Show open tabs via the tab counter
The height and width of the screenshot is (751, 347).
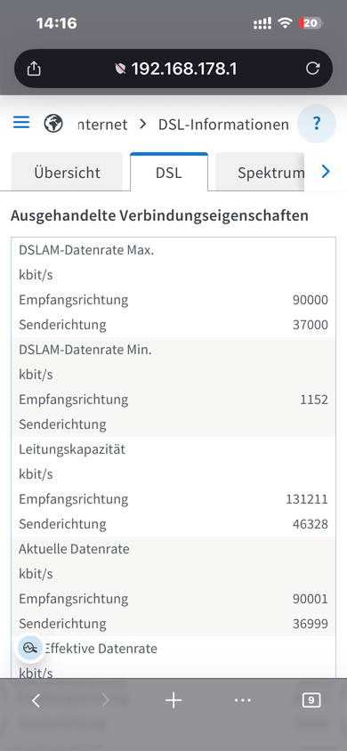coord(311,700)
